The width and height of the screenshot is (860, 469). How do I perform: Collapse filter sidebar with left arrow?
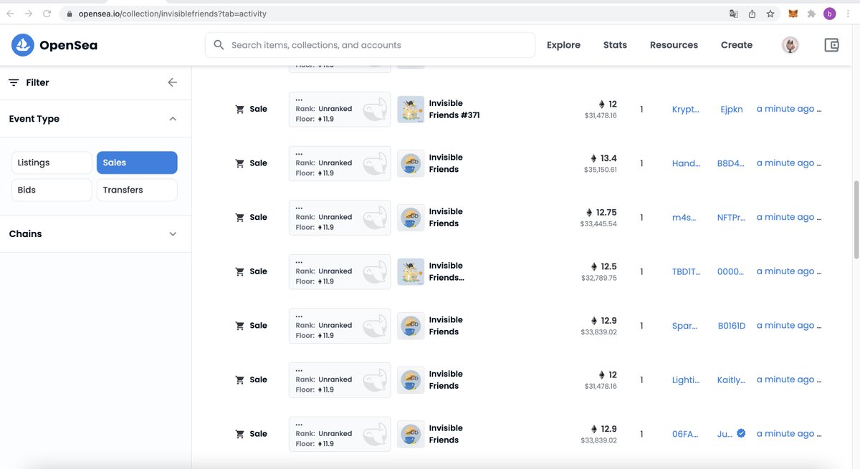172,82
